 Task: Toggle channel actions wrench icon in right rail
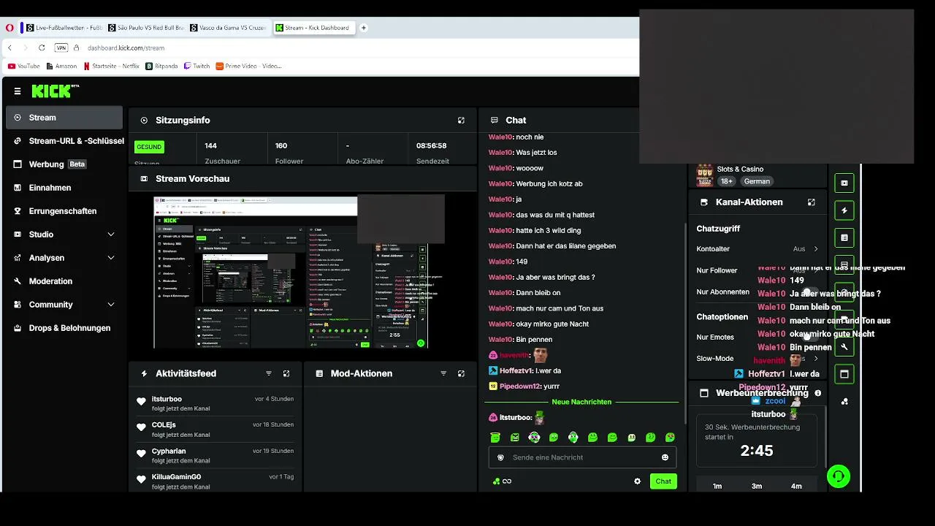click(844, 347)
